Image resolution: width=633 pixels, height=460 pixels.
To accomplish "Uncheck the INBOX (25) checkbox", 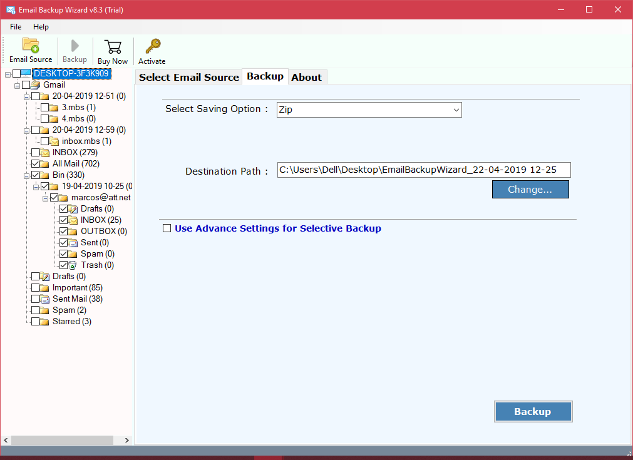I will pos(63,220).
